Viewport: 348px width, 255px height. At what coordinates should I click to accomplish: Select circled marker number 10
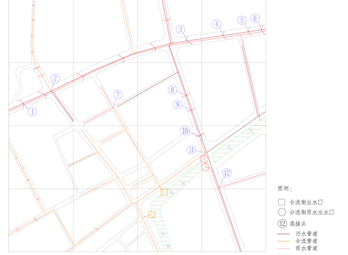point(185,131)
